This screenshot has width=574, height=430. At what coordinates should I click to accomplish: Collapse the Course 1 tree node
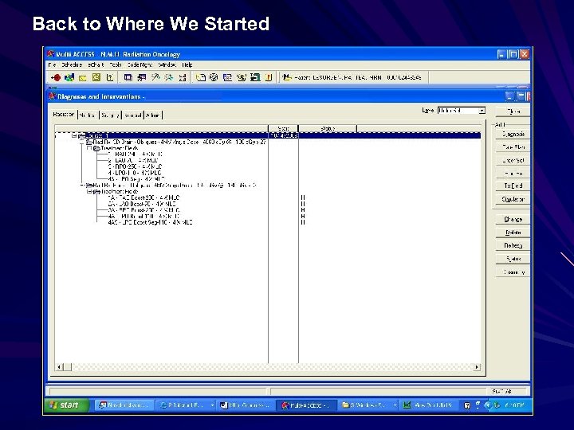pyautogui.click(x=74, y=135)
